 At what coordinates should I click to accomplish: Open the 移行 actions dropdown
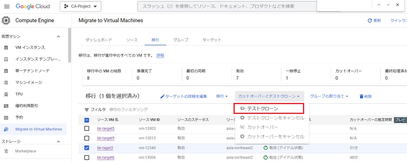(222, 96)
